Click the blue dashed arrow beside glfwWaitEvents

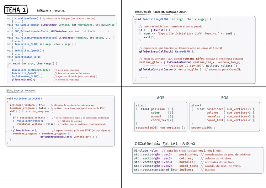[x=8, y=131]
